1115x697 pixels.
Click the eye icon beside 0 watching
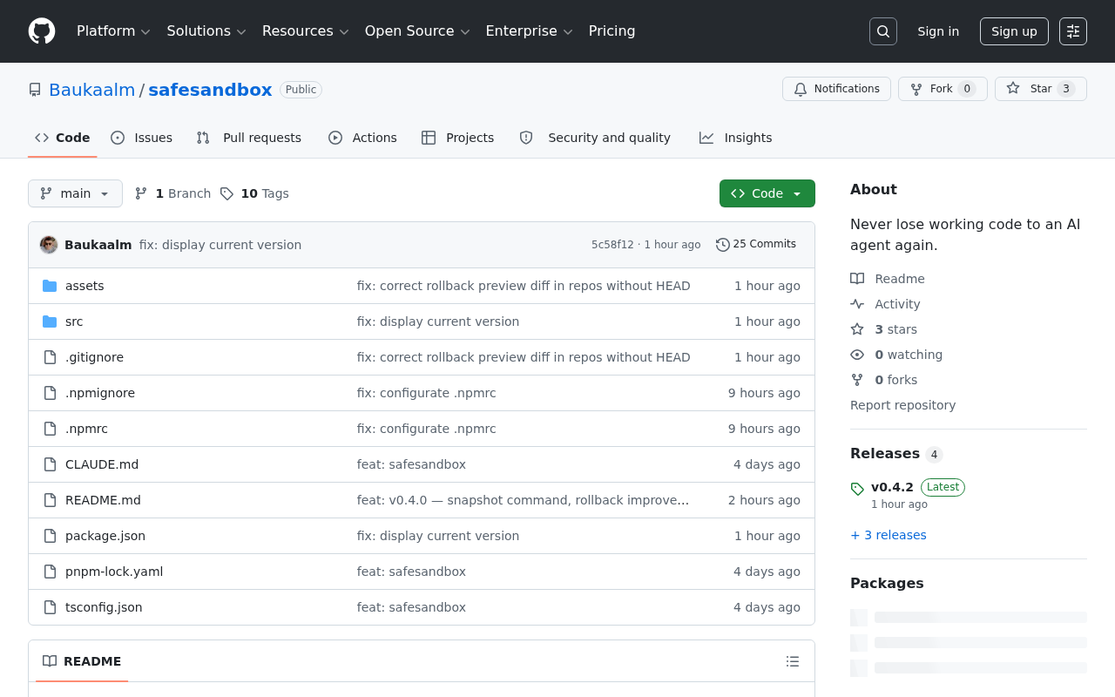(x=857, y=355)
